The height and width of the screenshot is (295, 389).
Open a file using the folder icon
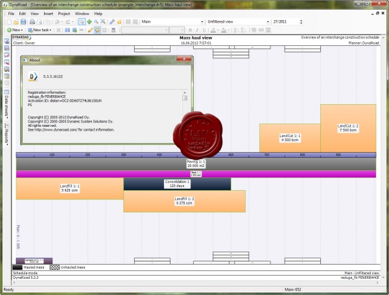click(16, 22)
